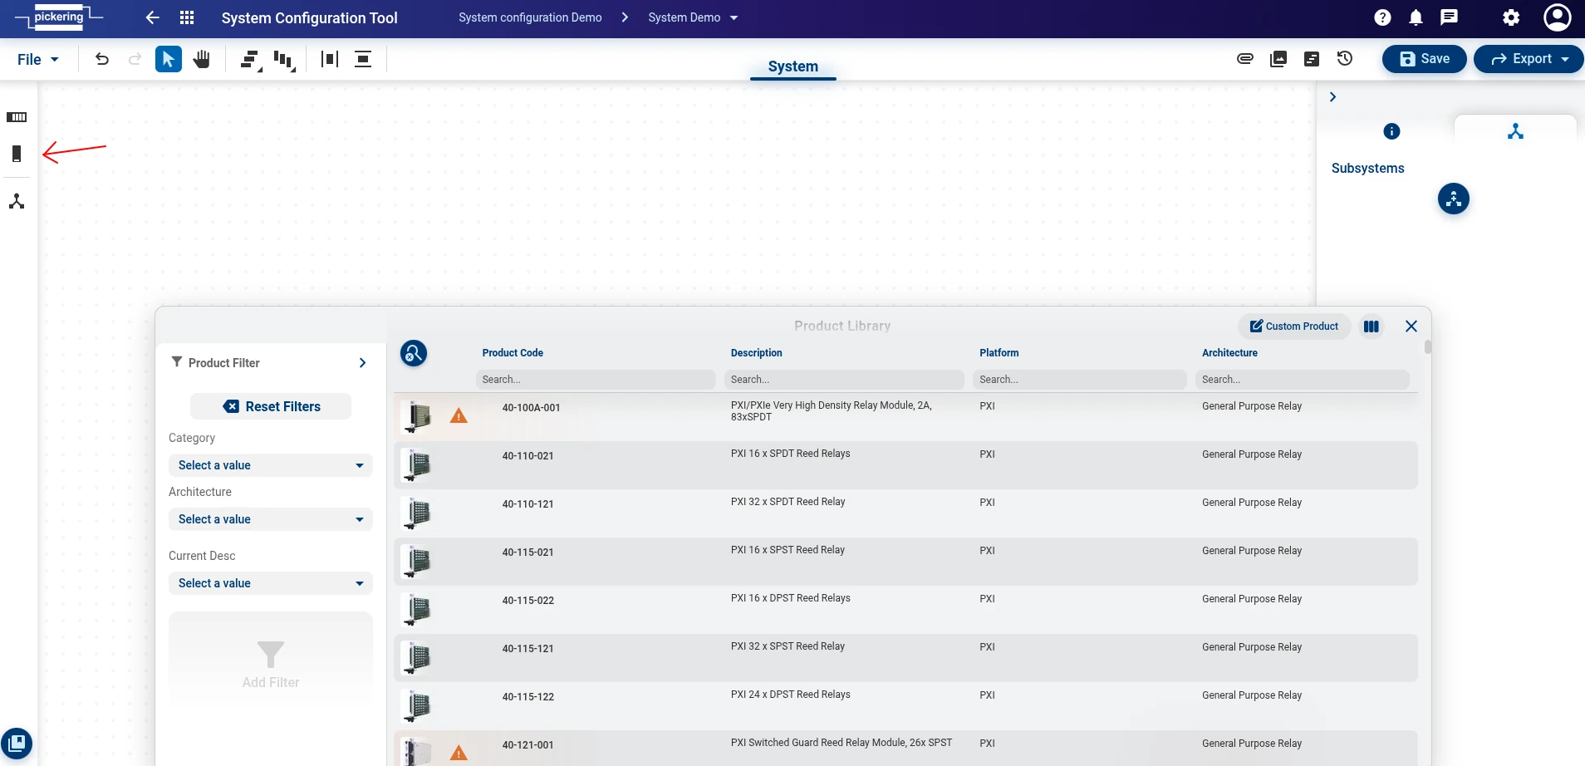Click thumbnail of product 40-115-022
Viewport: 1585px width, 766px height.
(x=416, y=610)
